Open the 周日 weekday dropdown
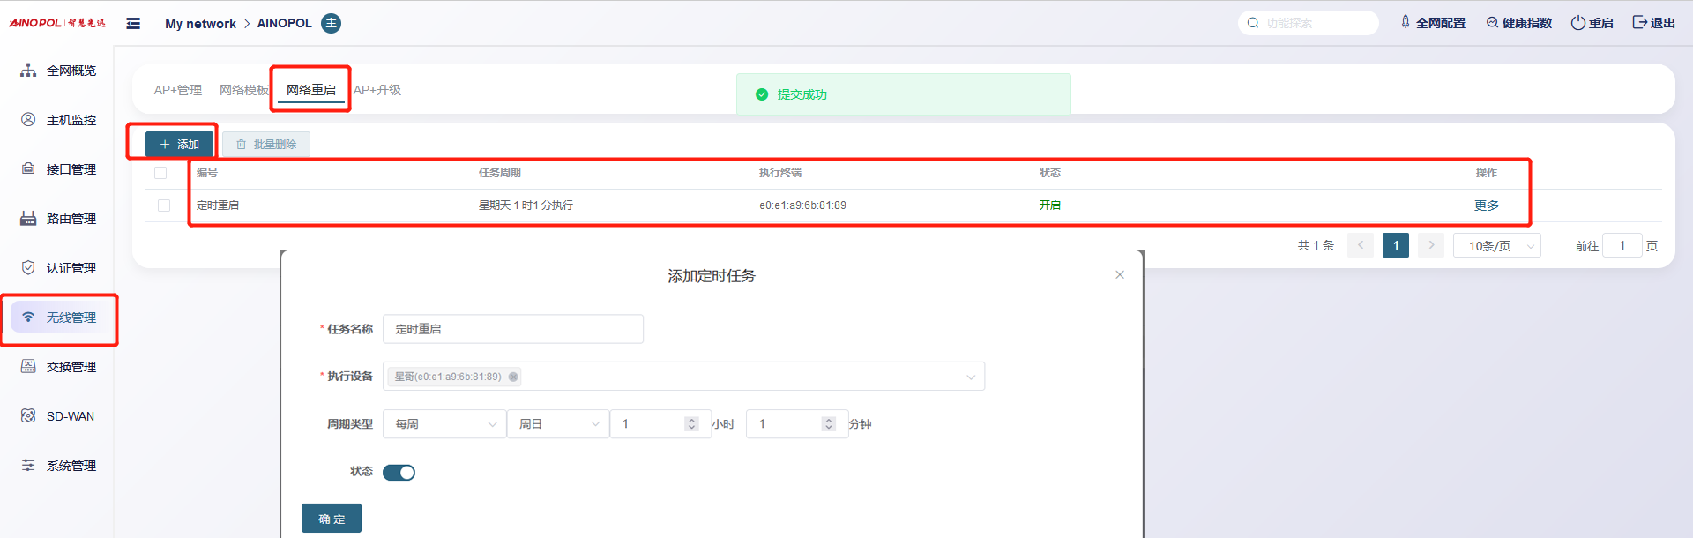The width and height of the screenshot is (1693, 538). pos(558,424)
